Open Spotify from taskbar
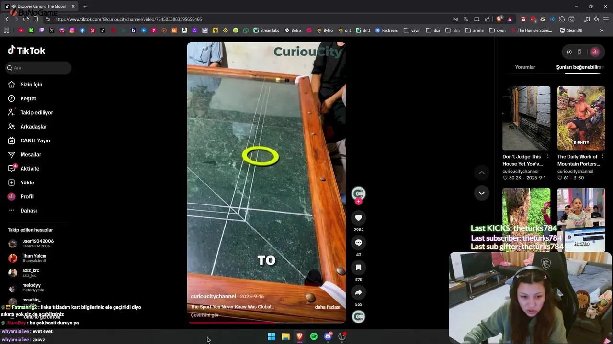613x344 pixels. [x=314, y=336]
